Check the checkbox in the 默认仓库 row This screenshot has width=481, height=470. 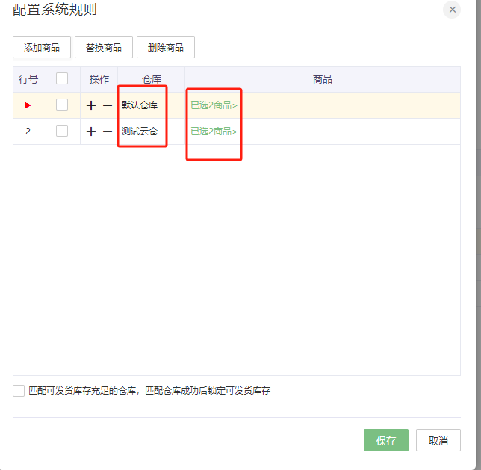pyautogui.click(x=62, y=105)
